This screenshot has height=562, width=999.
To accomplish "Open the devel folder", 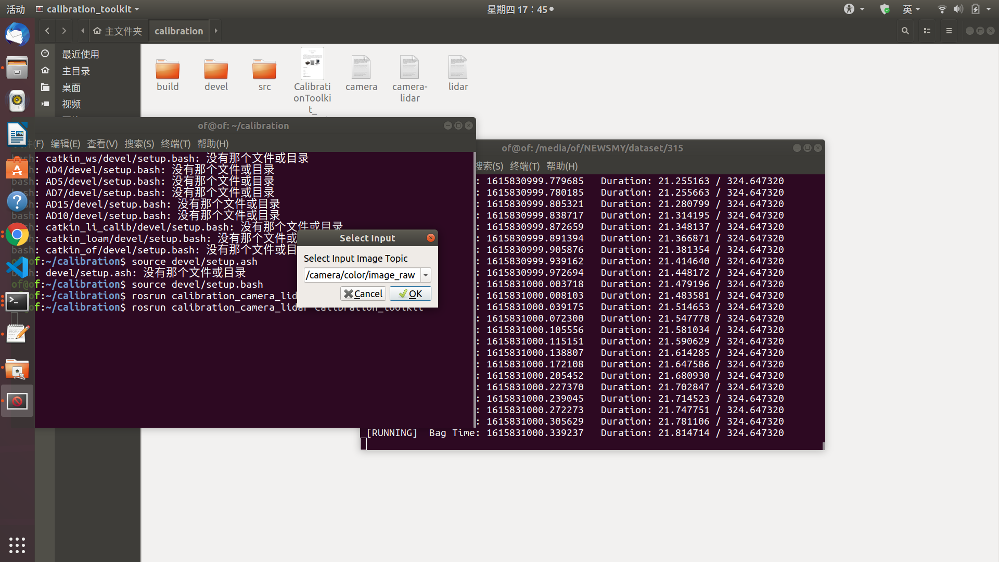I will click(x=216, y=75).
